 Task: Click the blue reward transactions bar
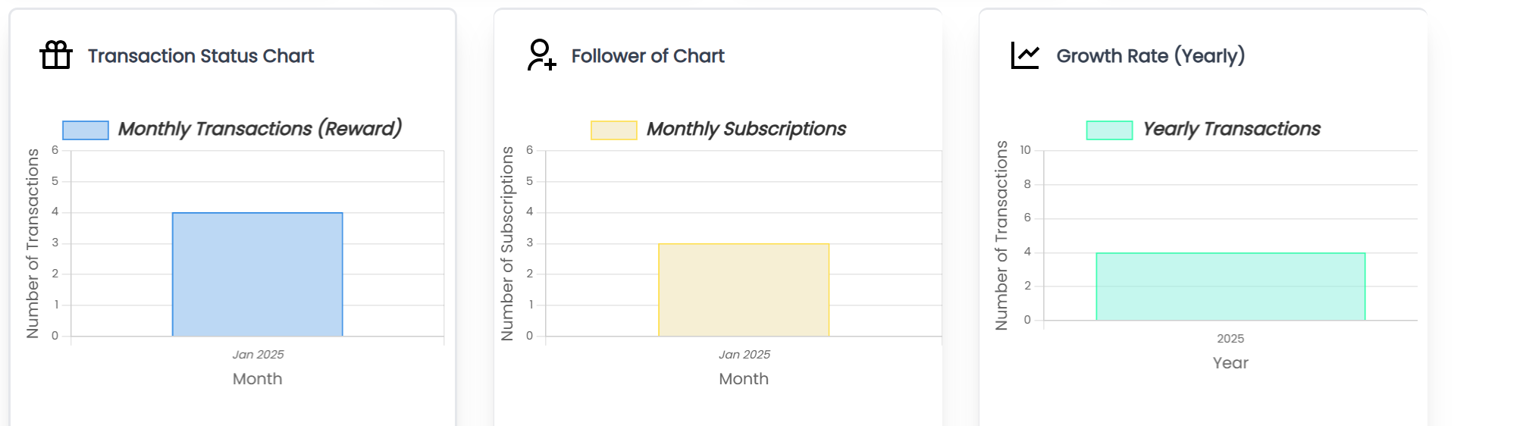tap(258, 274)
